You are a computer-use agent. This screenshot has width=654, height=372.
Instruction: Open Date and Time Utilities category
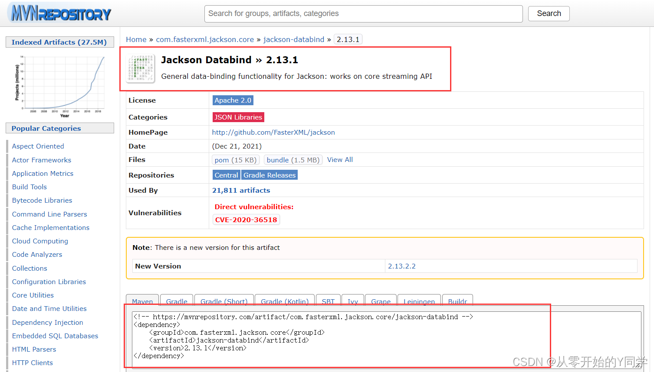coord(49,309)
